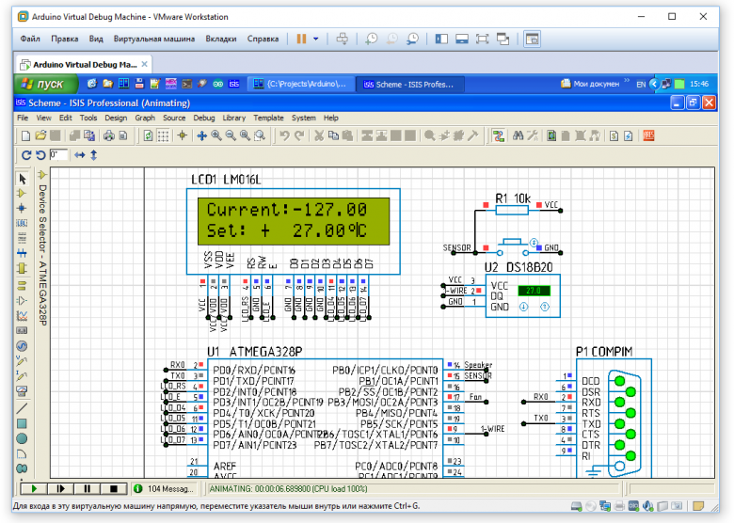The image size is (734, 523).
Task: Click the X-Mirror horizontal flip icon
Action: (x=80, y=155)
